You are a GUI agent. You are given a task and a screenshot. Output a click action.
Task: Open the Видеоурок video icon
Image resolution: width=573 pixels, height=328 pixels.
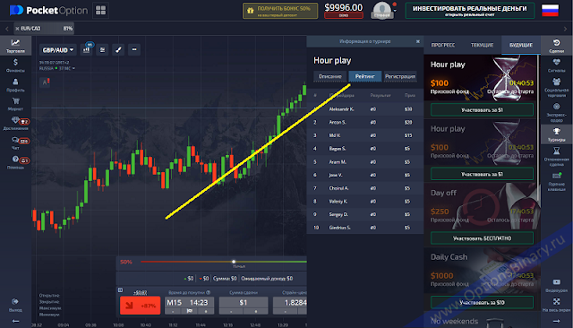coord(556,286)
